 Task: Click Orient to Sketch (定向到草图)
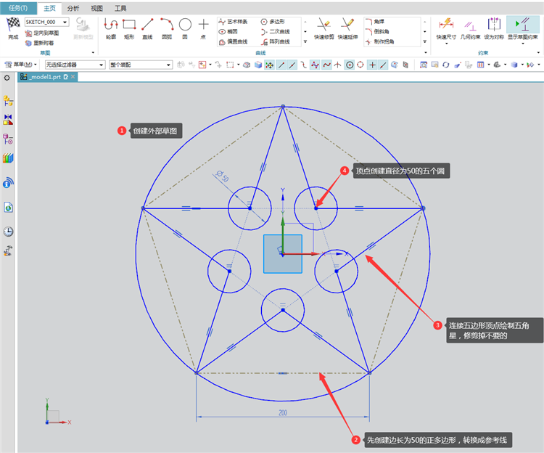(42, 33)
